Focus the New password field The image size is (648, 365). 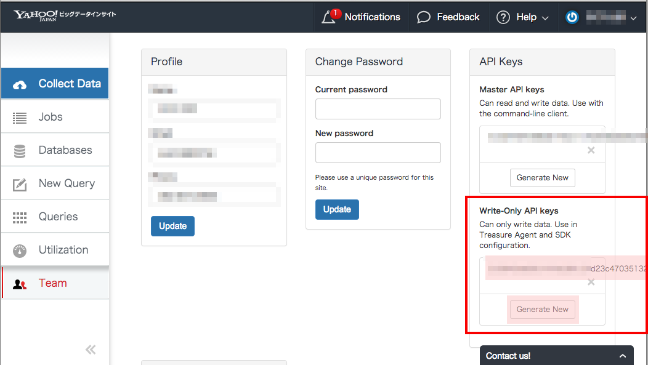(x=378, y=153)
